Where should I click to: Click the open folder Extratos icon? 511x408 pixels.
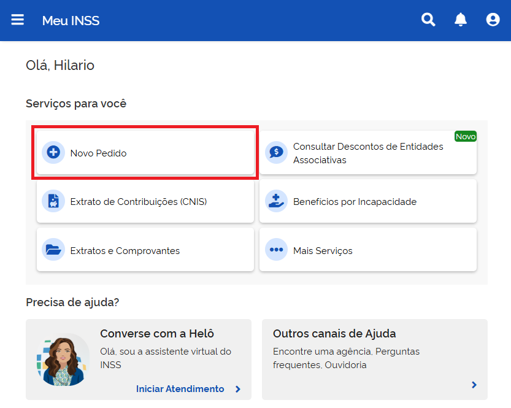click(53, 250)
